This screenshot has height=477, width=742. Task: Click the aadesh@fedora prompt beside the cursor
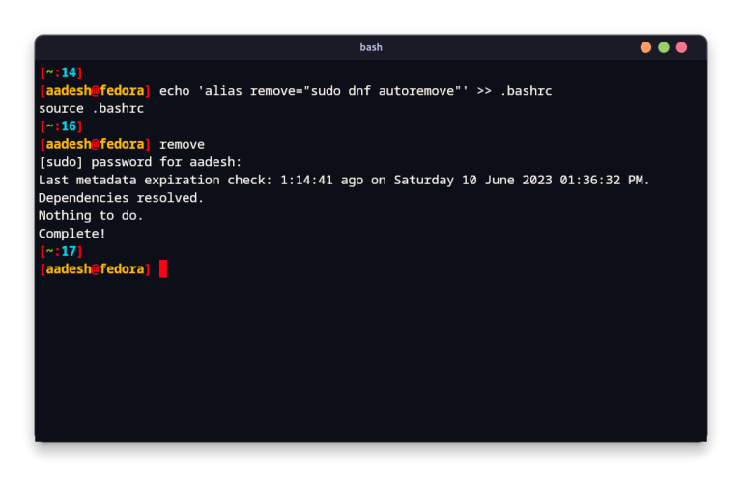click(x=95, y=268)
